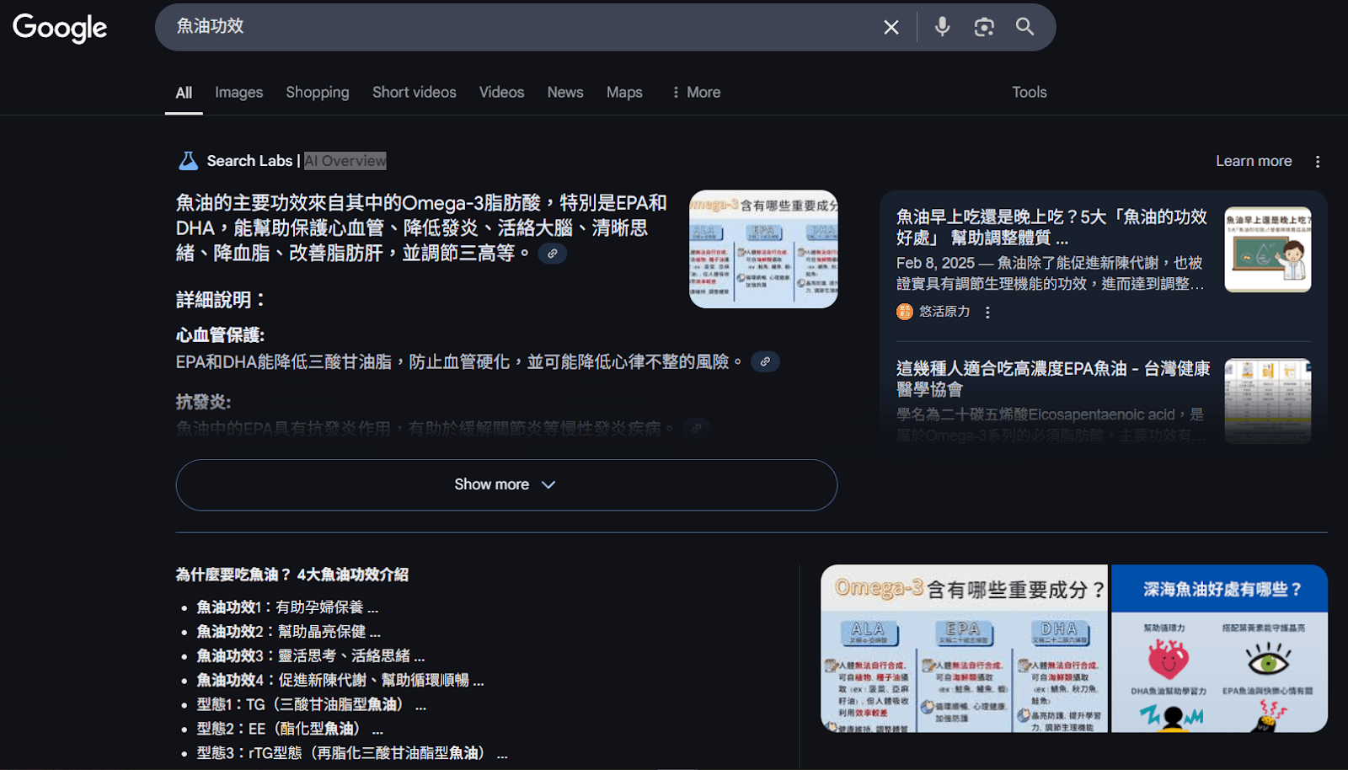
Task: Click inside the search input field
Action: [505, 26]
